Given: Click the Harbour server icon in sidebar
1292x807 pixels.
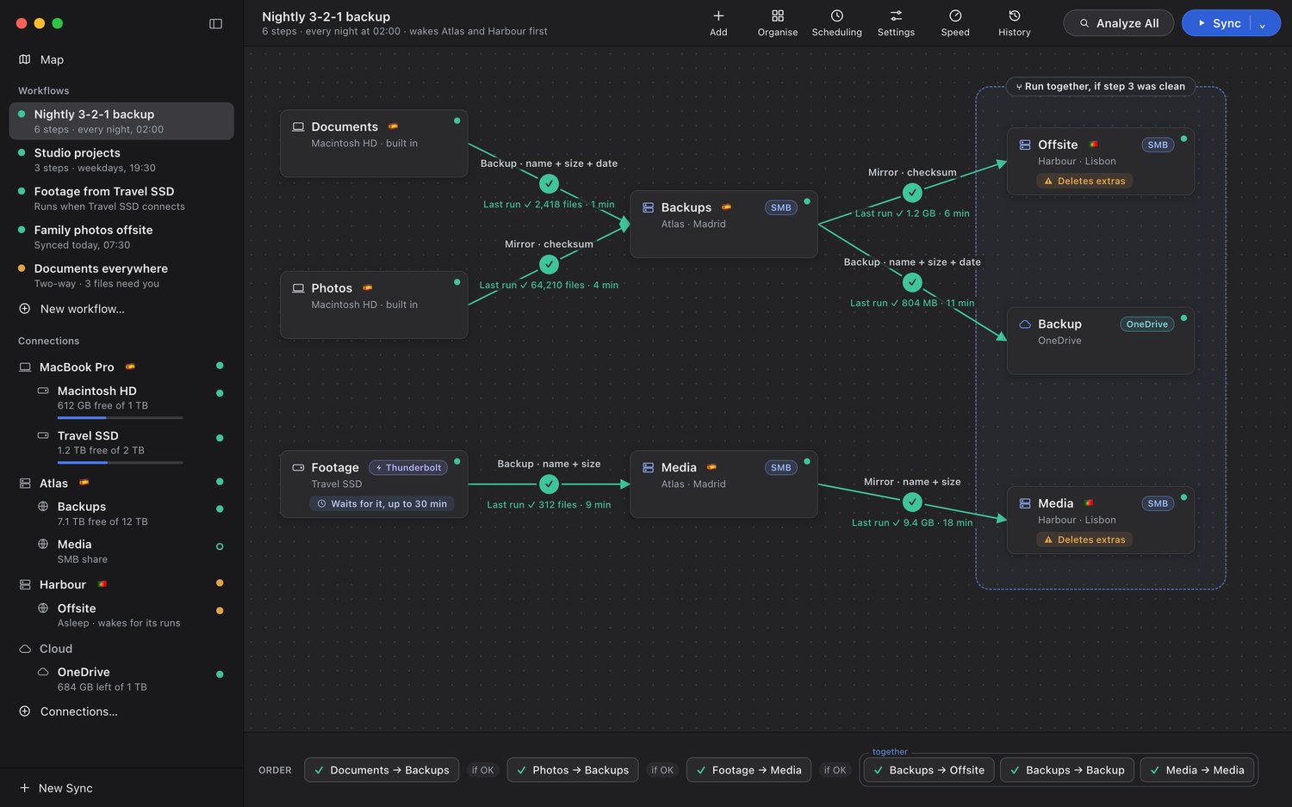Looking at the screenshot, I should [25, 585].
